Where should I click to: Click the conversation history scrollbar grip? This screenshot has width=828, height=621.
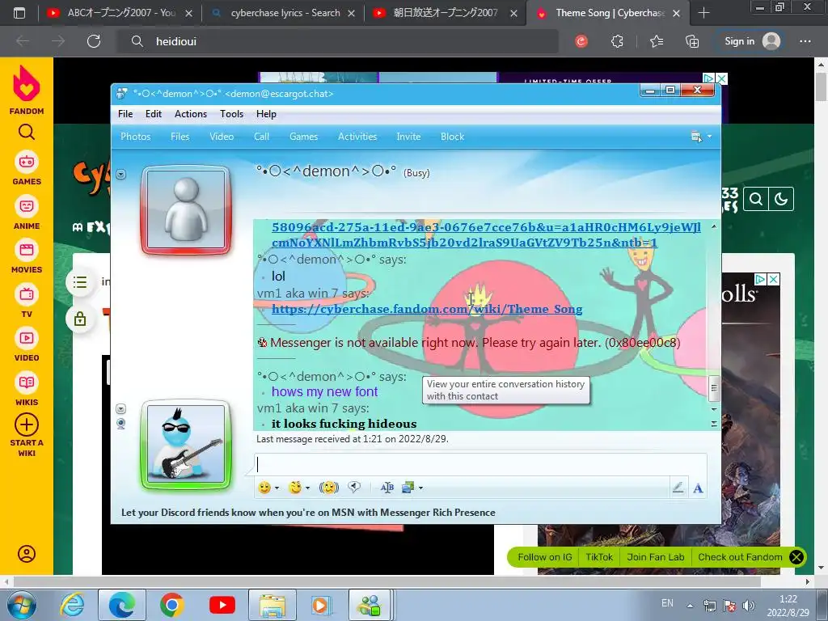point(713,388)
